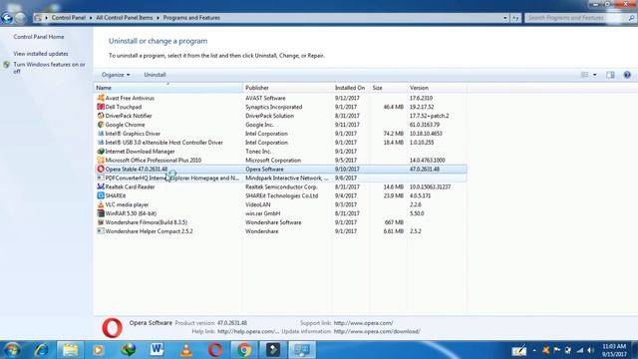Click the Uninstall toolbar button
Image resolution: width=638 pixels, height=359 pixels.
pyautogui.click(x=155, y=75)
